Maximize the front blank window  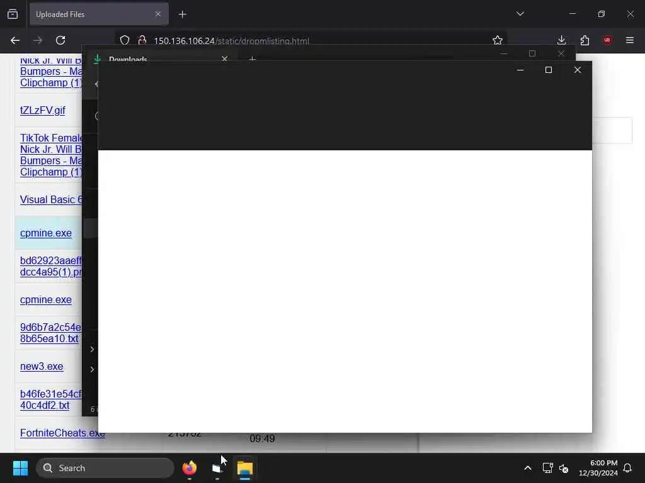(x=549, y=70)
